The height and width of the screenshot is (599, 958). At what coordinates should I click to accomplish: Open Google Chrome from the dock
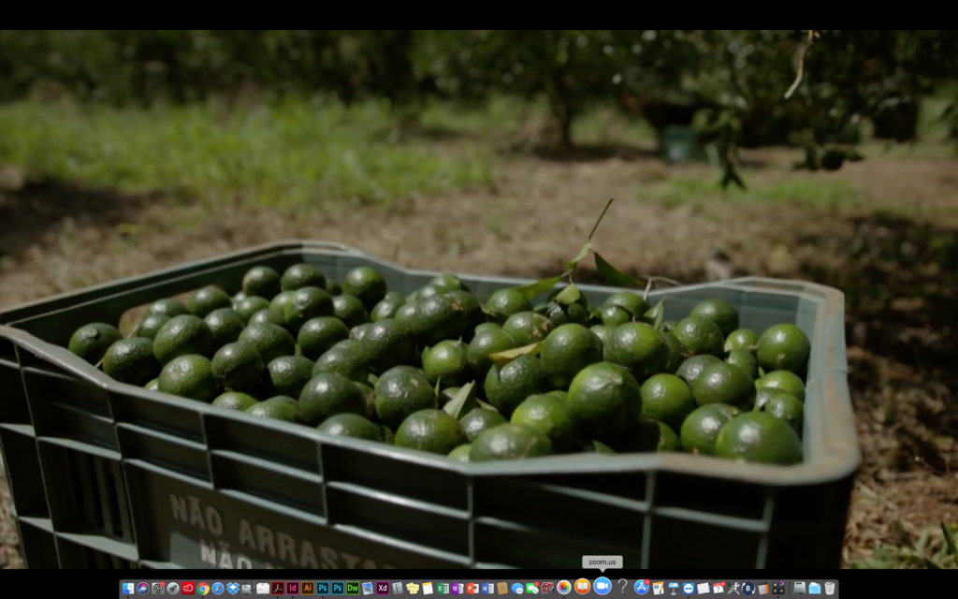click(203, 588)
